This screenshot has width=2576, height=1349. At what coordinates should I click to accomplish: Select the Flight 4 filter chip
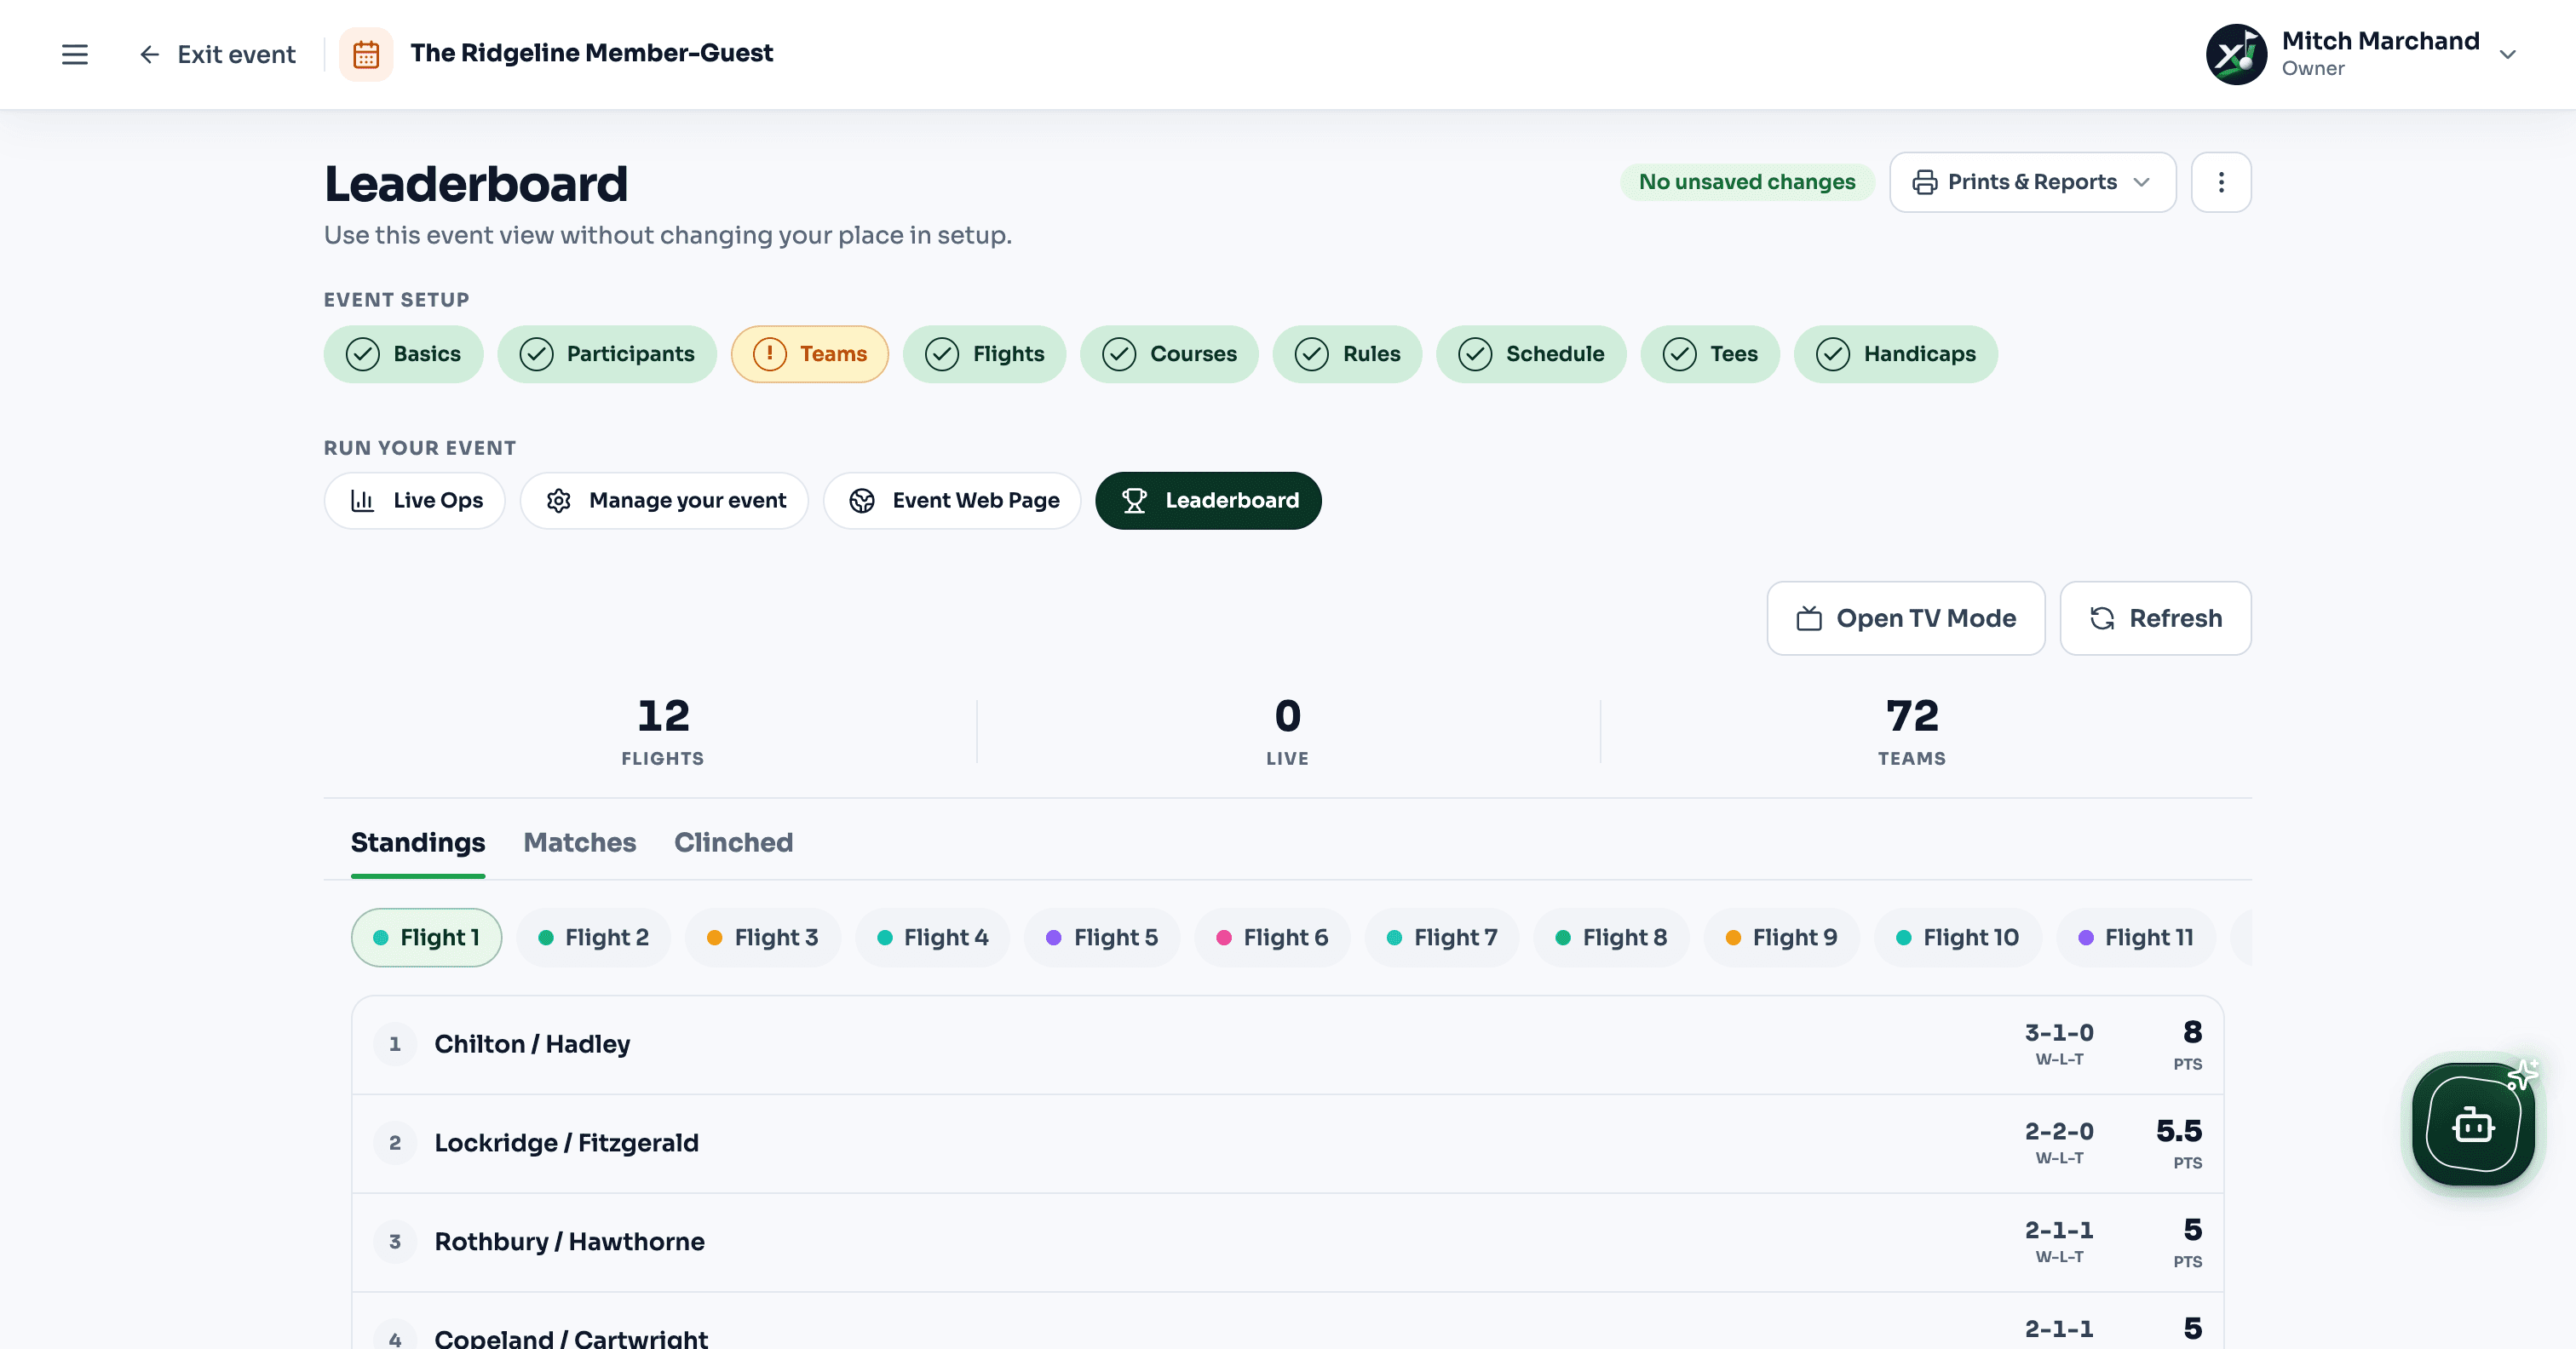[932, 938]
